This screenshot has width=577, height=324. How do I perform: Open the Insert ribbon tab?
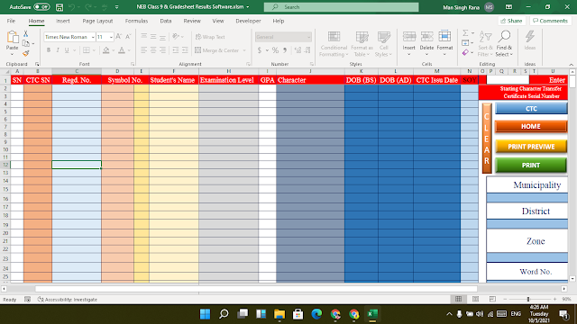(63, 21)
